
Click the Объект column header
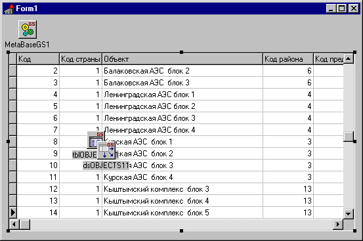tap(182, 59)
